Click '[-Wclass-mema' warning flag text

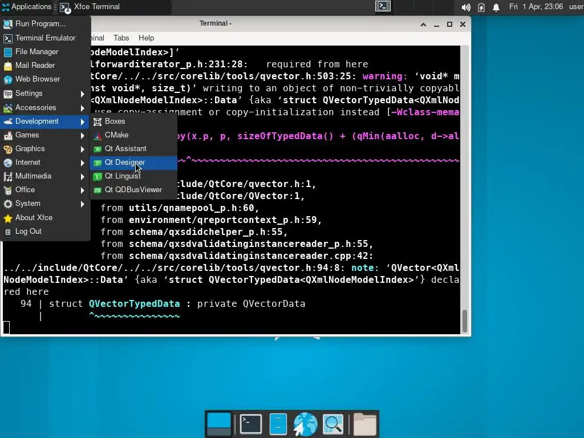click(423, 112)
